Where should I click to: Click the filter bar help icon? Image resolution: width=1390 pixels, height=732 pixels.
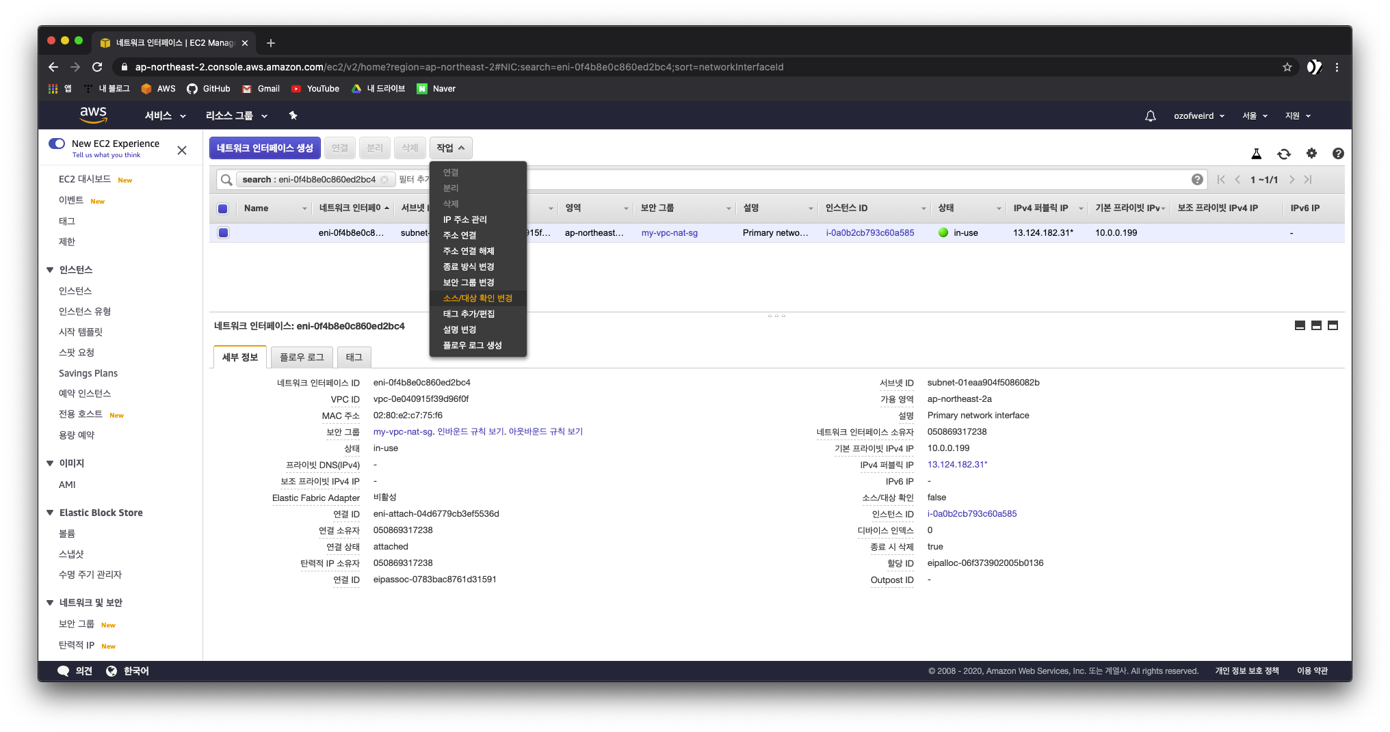coord(1197,180)
